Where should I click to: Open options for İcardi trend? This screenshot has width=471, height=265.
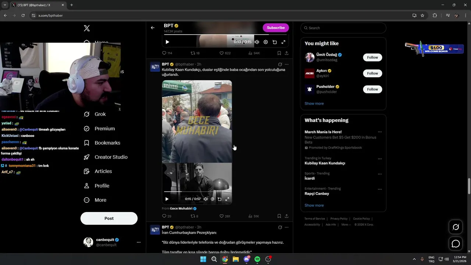click(380, 174)
